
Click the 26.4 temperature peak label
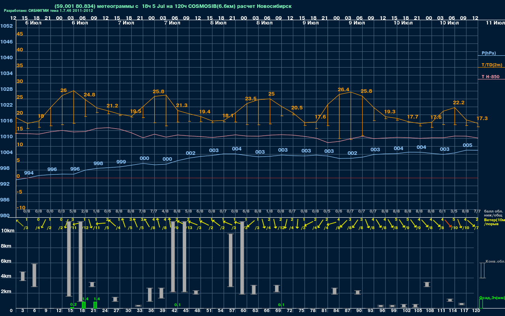point(344,90)
